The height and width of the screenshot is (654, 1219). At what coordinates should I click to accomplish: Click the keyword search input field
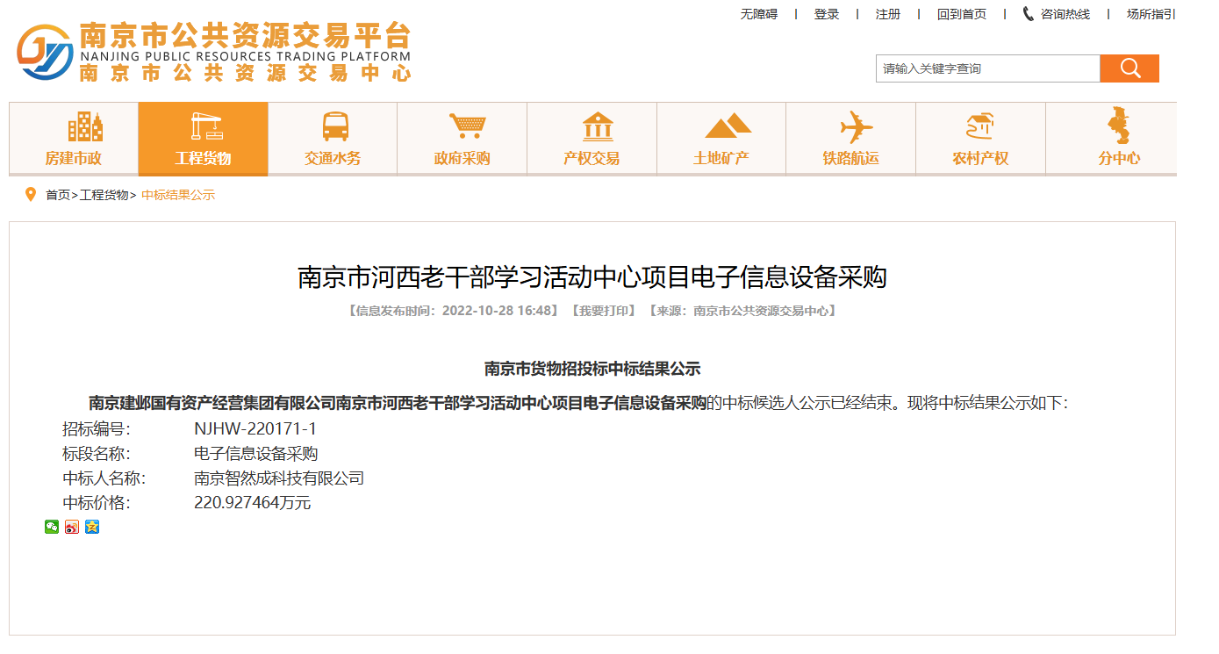point(987,68)
